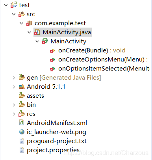Expand the gen Generated Java Files folder

(14, 78)
